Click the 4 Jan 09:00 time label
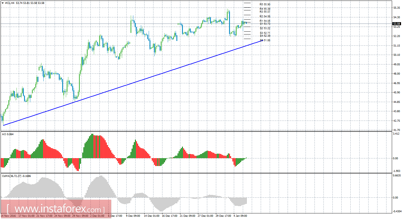The height and width of the screenshot is (219, 403). pos(240,216)
